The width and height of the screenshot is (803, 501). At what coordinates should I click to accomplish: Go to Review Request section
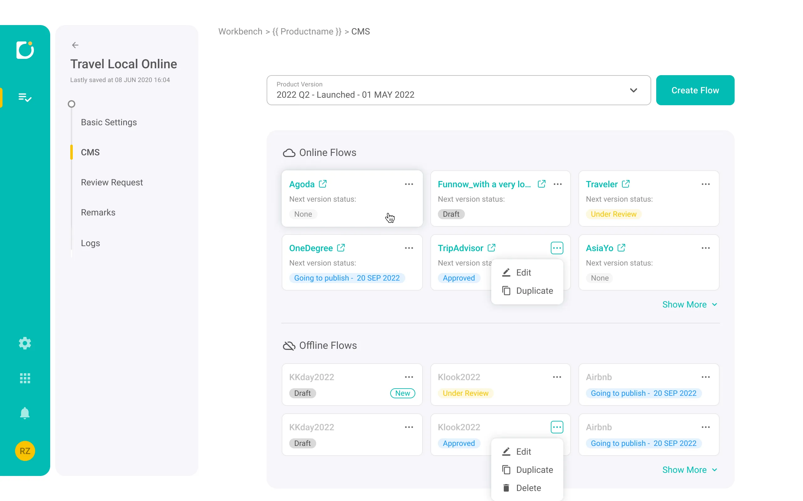112,182
